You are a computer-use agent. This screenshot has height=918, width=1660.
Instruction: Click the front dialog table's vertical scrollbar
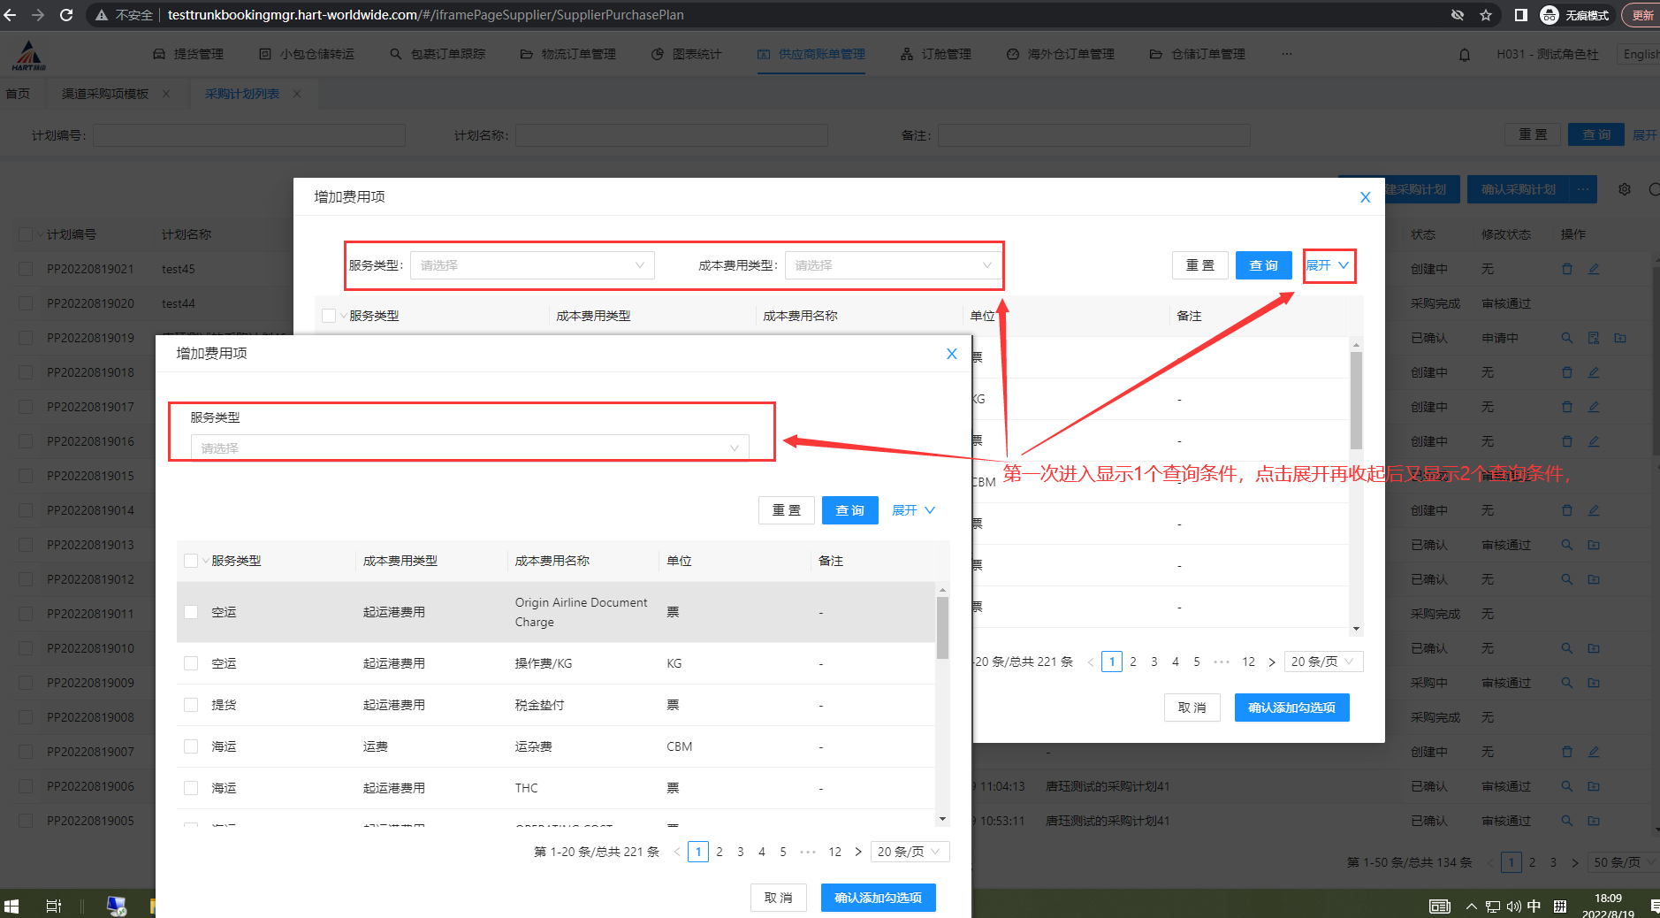coord(942,628)
